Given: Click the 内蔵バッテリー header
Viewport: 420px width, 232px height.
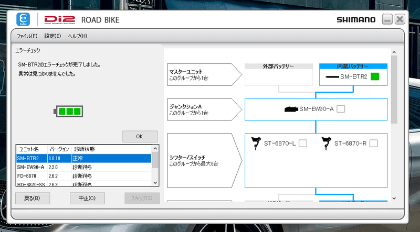Looking at the screenshot, I should point(353,67).
